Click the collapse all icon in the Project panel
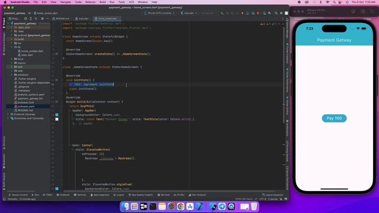This screenshot has width=379, height=213. [36, 18]
